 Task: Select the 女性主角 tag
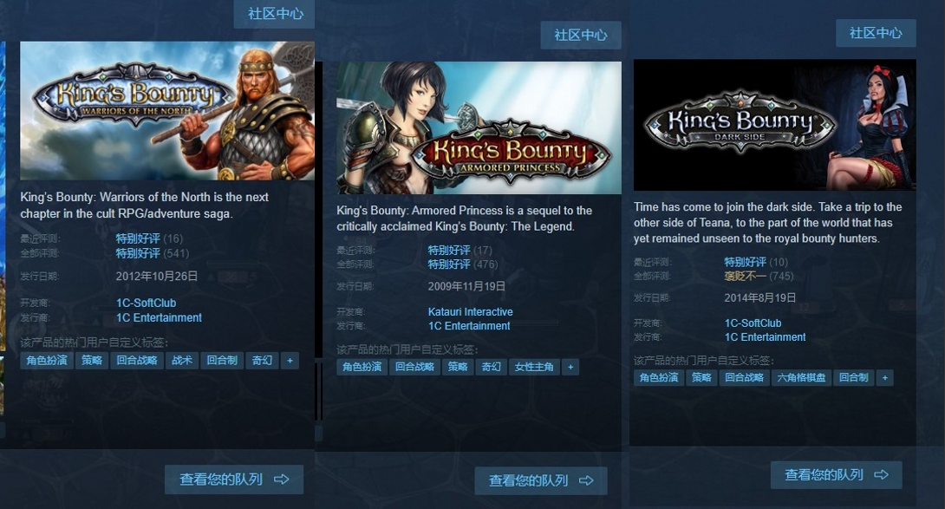(x=534, y=367)
